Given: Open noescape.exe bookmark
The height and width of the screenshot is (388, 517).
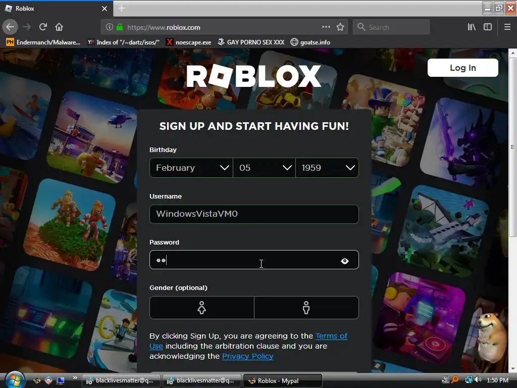Looking at the screenshot, I should pos(189,42).
